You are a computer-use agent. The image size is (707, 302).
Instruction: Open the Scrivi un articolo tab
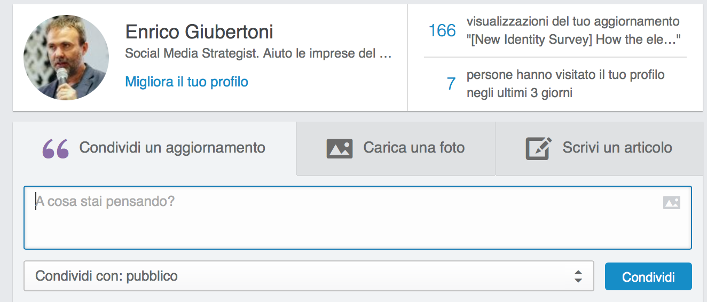pyautogui.click(x=617, y=148)
